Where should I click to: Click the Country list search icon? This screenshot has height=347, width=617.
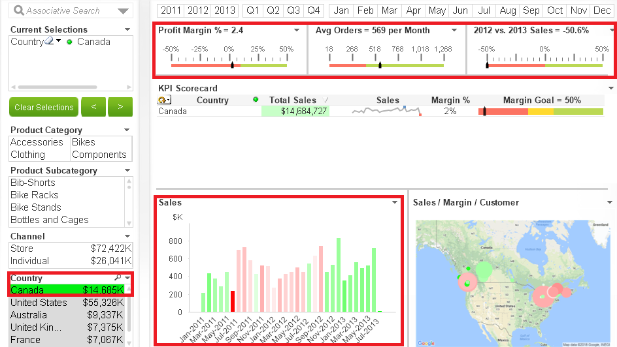(x=118, y=277)
